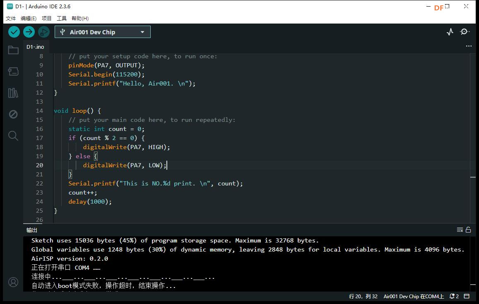Click the delay(1000) line

90,202
